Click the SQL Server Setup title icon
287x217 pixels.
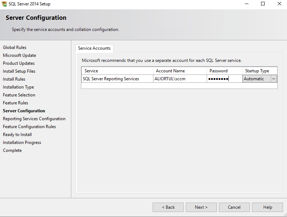4,4
